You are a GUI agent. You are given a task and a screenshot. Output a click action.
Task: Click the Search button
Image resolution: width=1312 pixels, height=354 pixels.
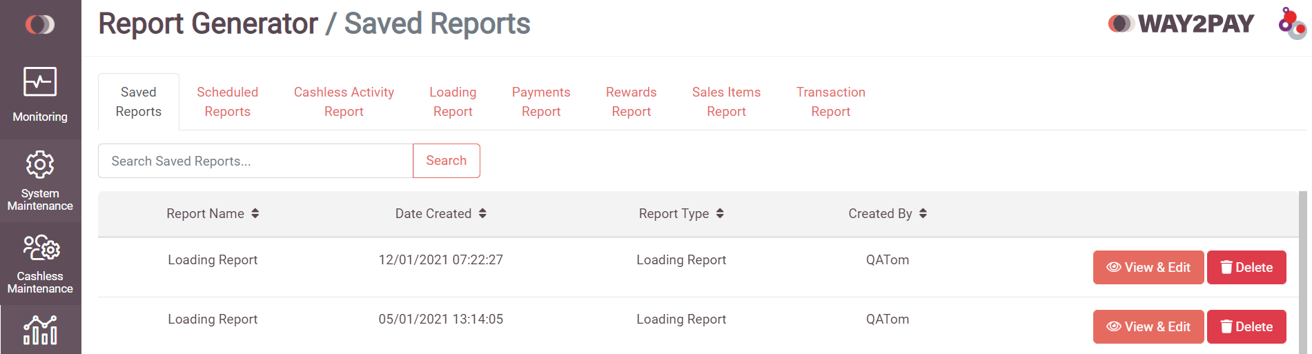(447, 161)
